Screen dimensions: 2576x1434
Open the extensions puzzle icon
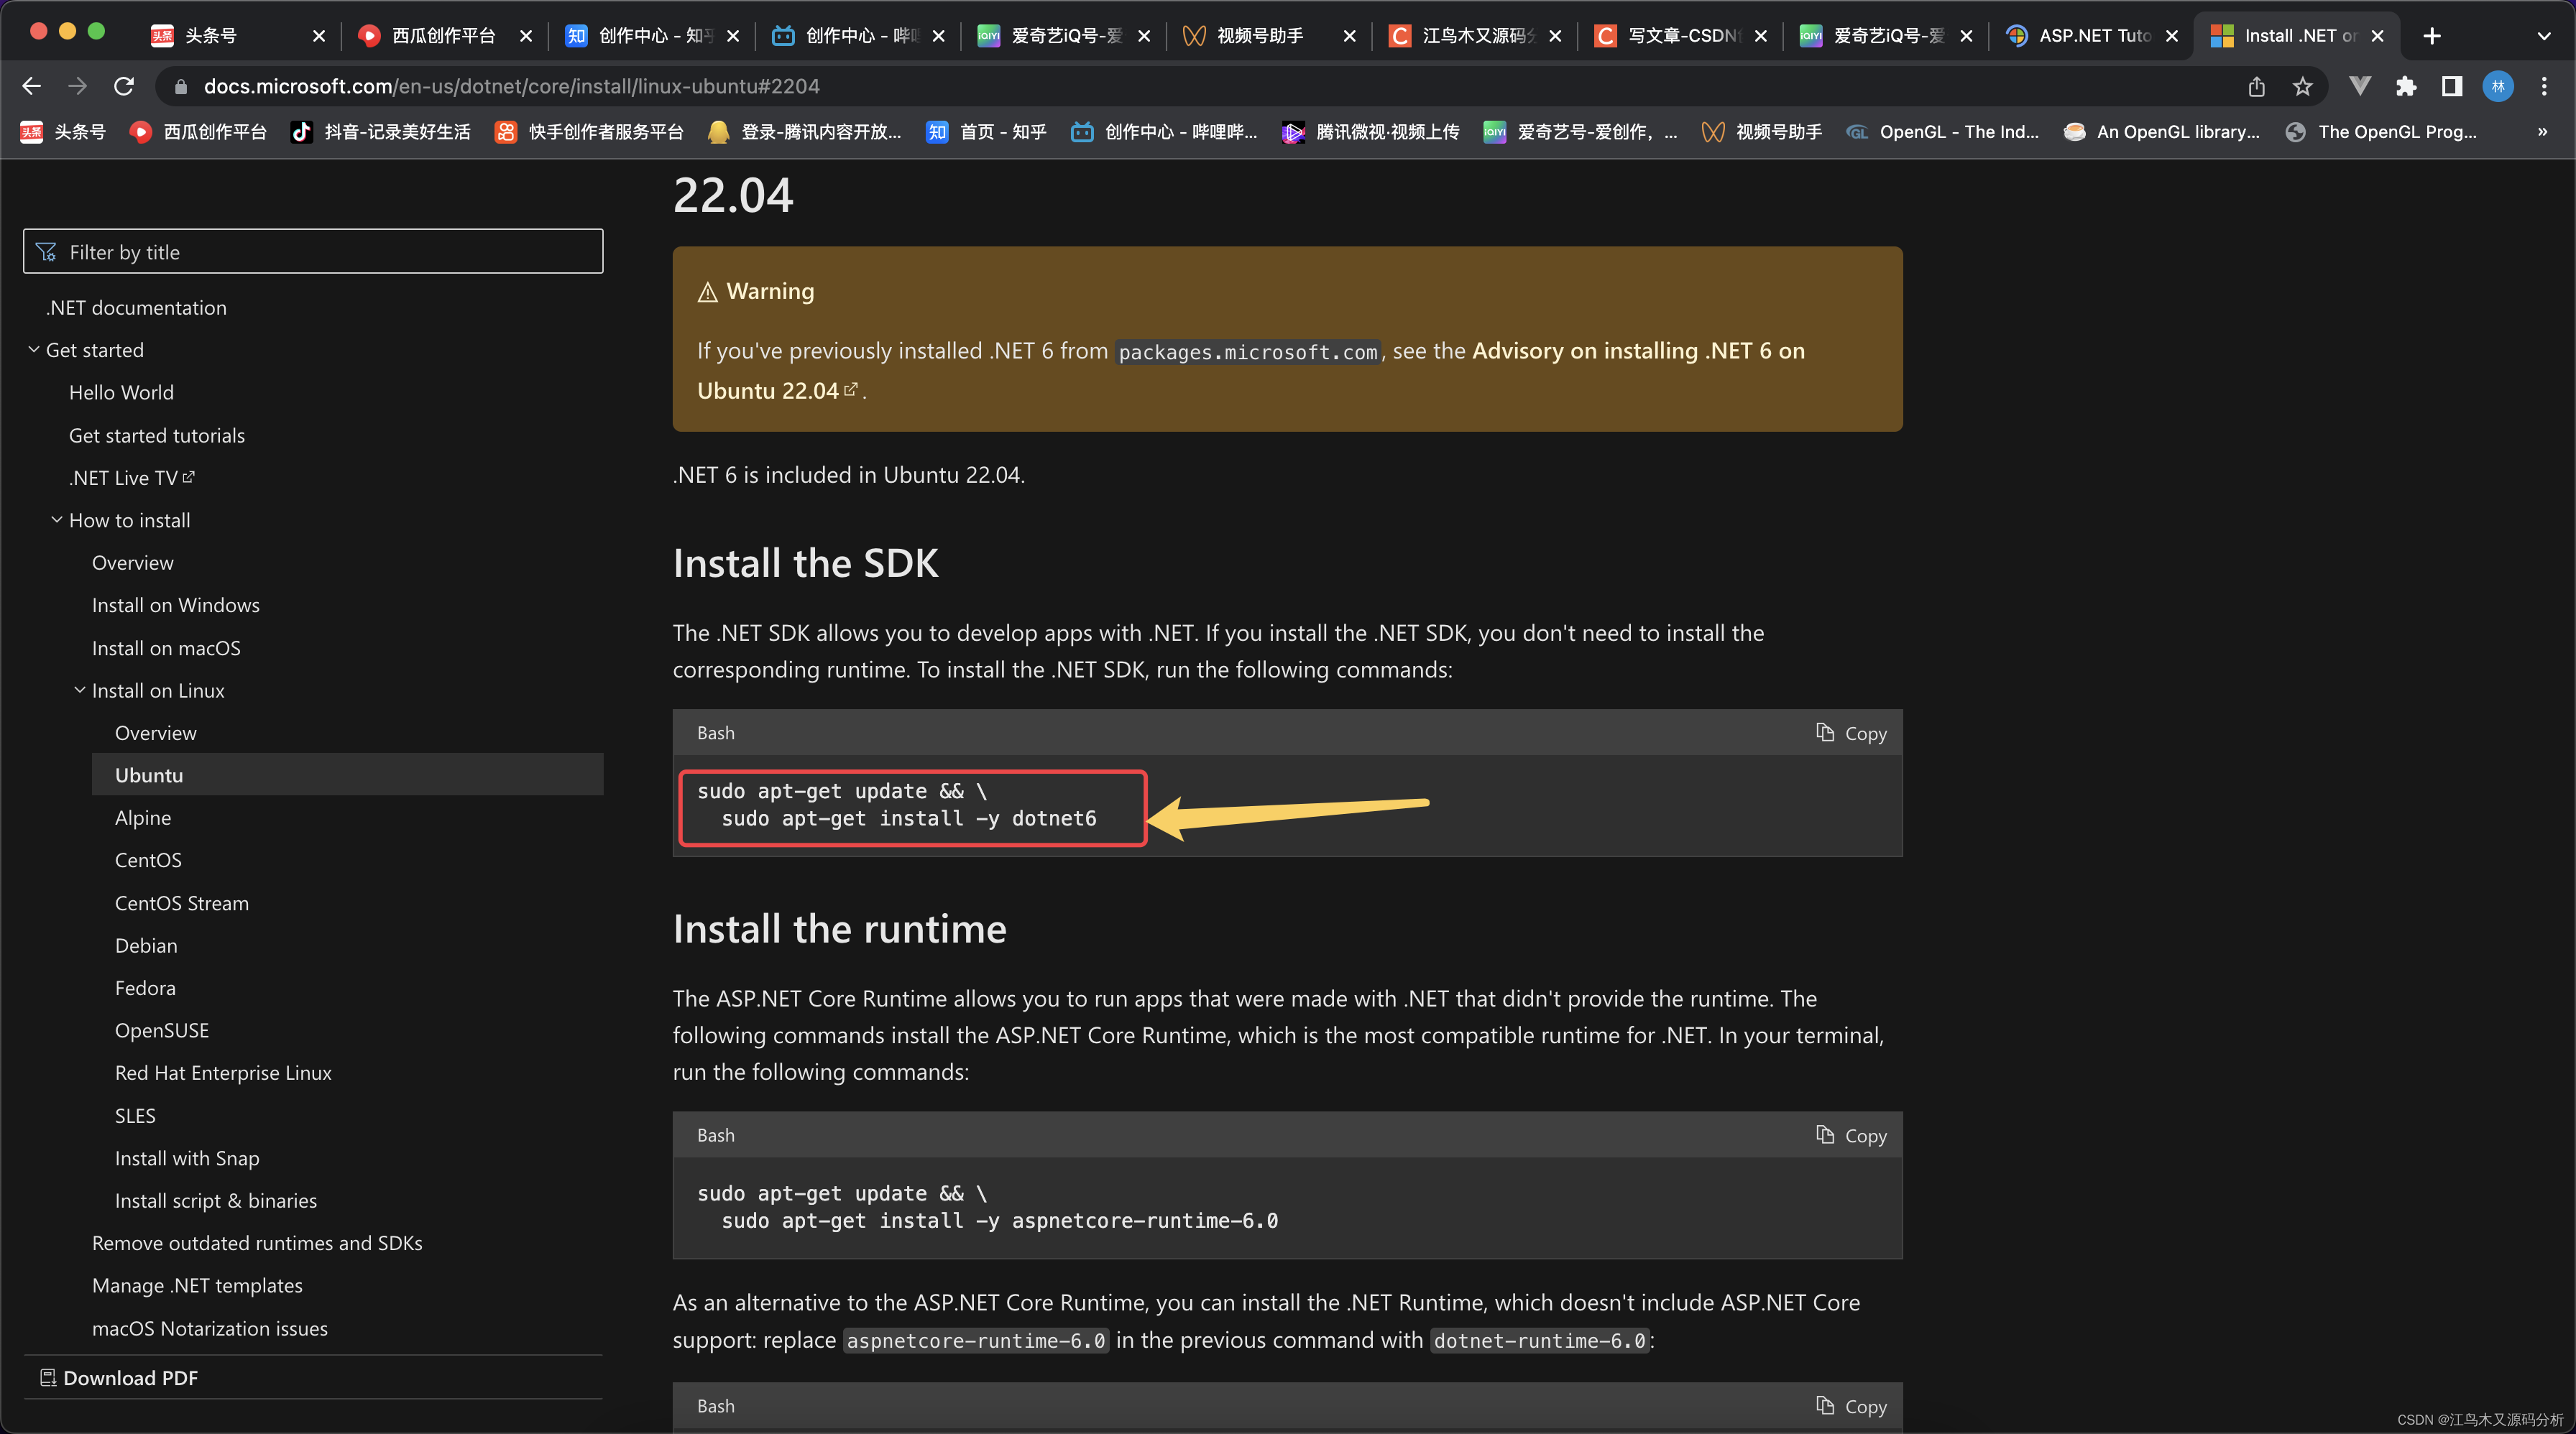2407,86
